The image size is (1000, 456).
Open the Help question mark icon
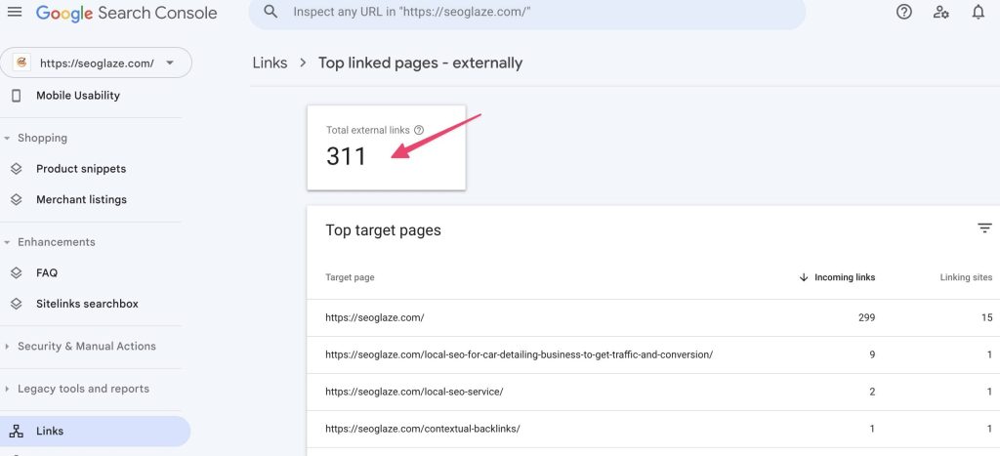tap(903, 12)
